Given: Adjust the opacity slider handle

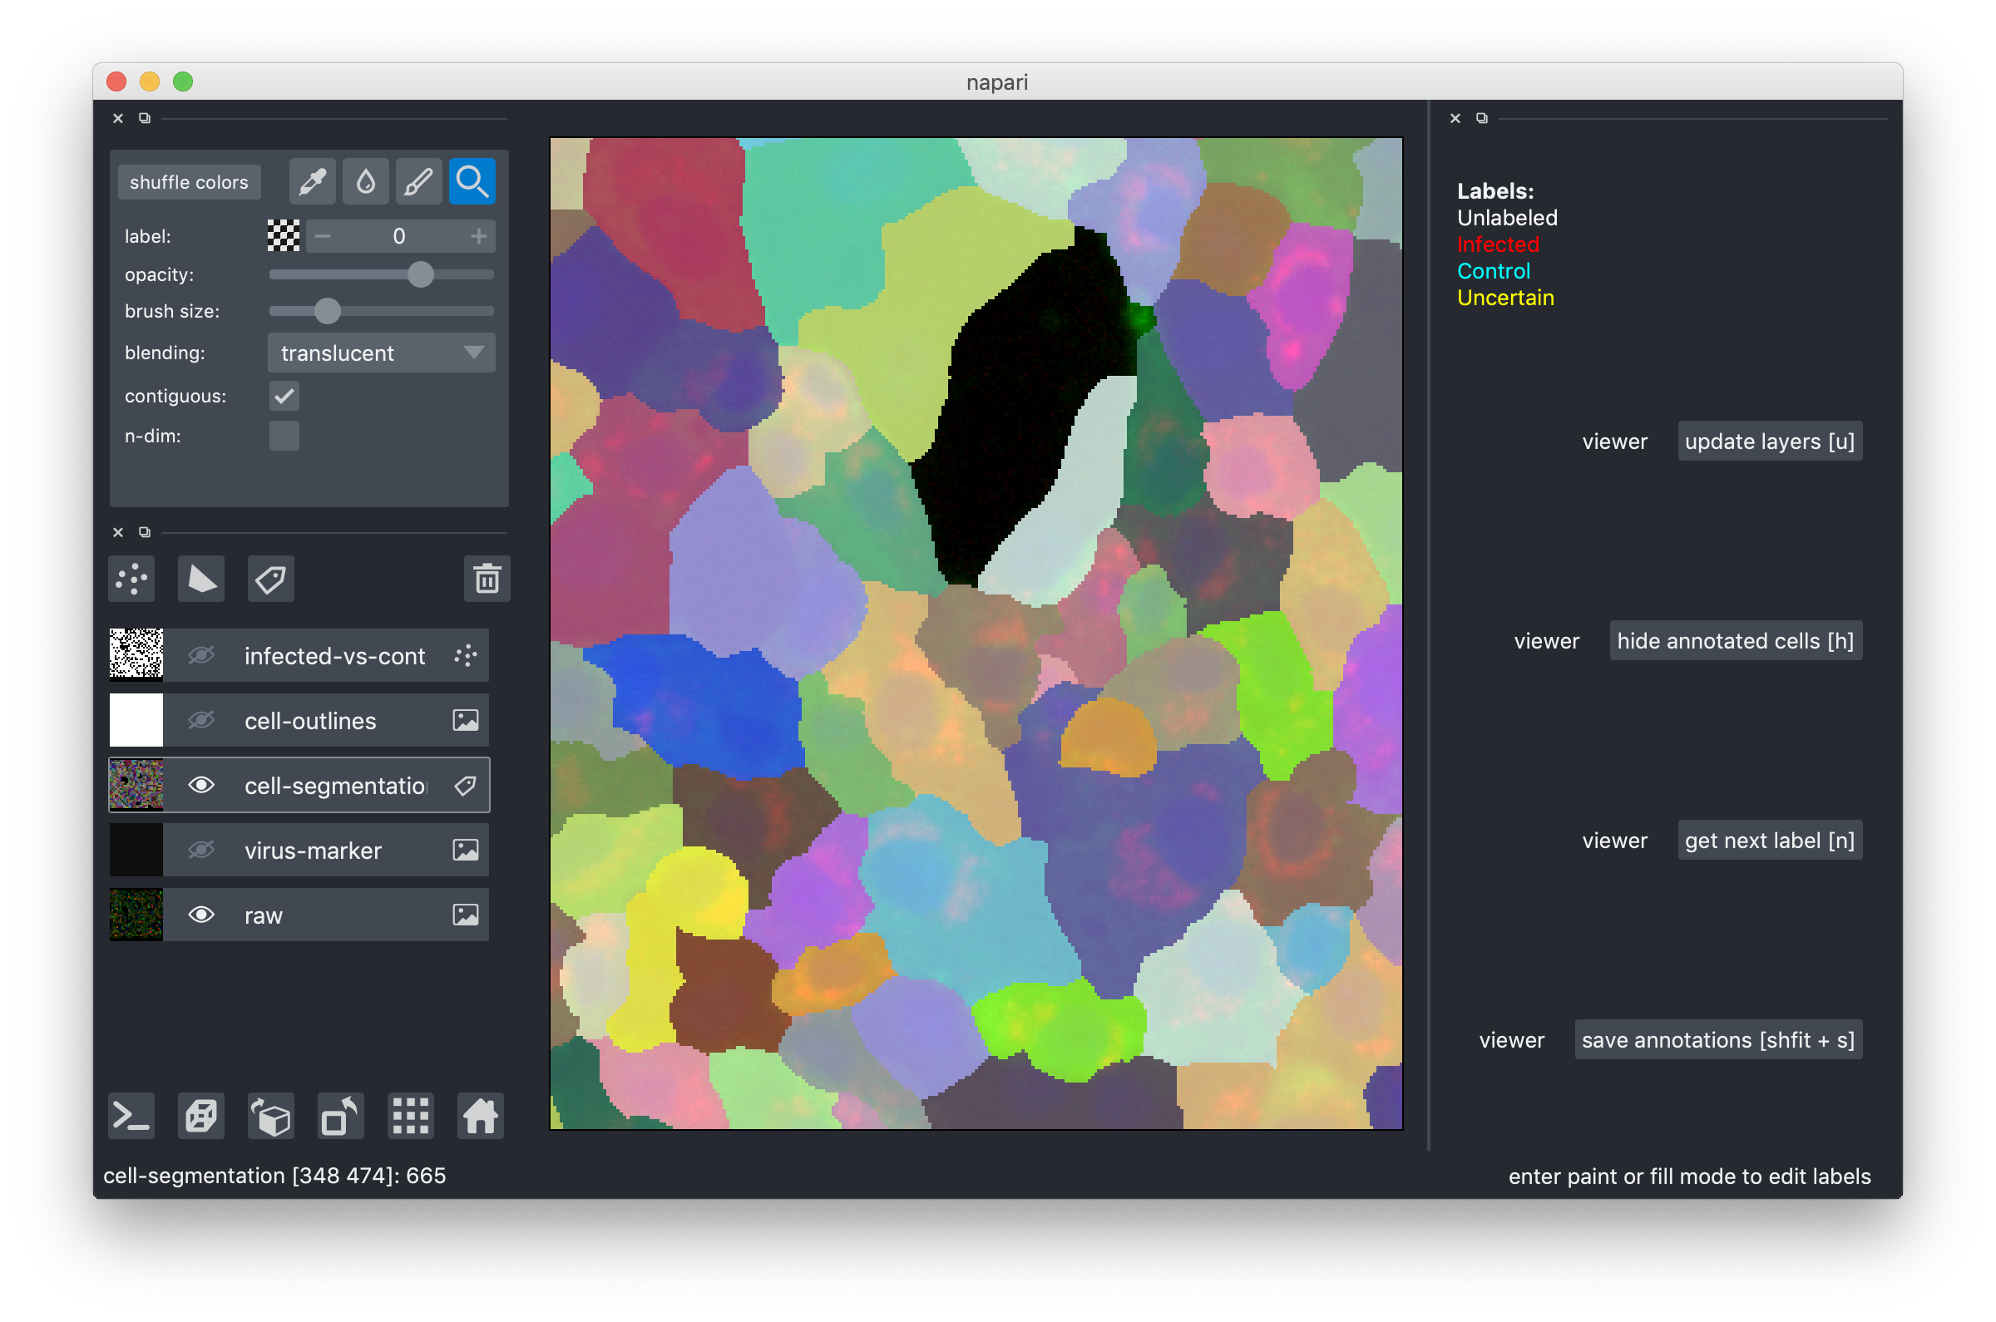Looking at the screenshot, I should [x=420, y=275].
